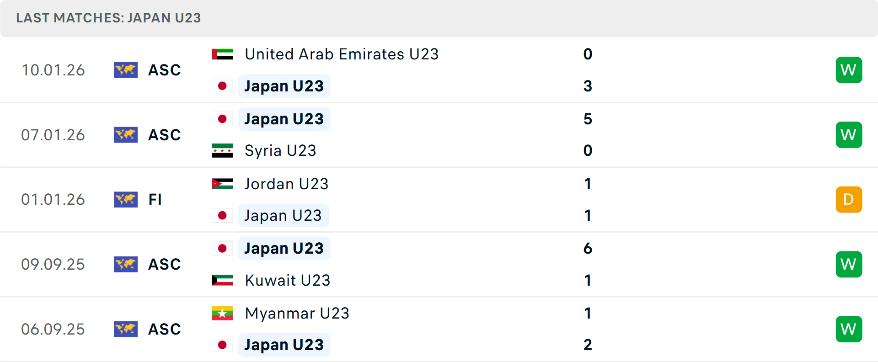Image resolution: width=878 pixels, height=362 pixels.
Task: Open Jordan U23 team page
Action: click(286, 184)
